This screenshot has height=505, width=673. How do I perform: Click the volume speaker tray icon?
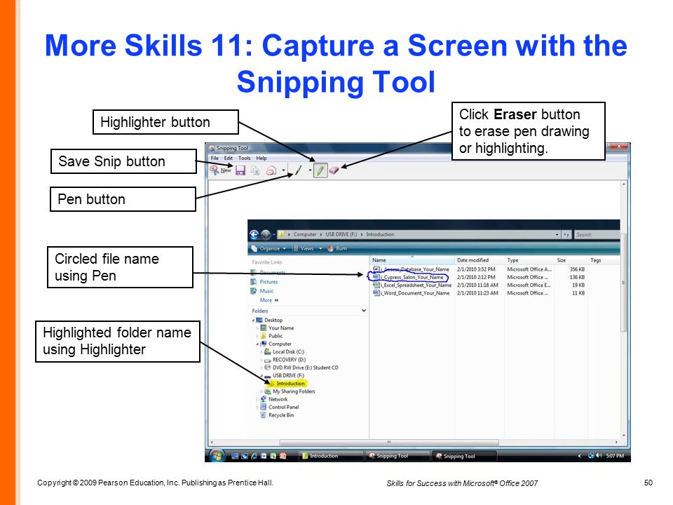point(599,456)
